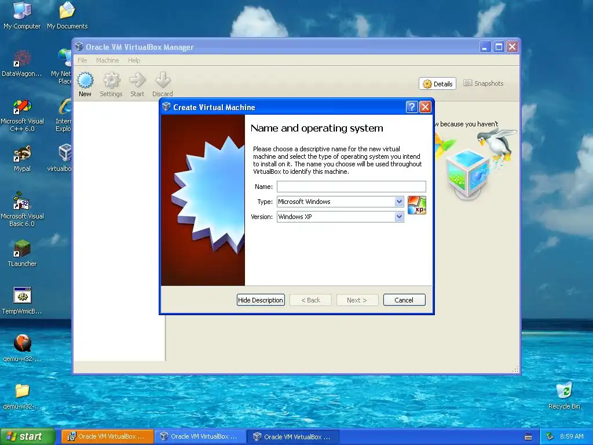
Task: Open the Type dropdown showing Microsoft Windows
Action: point(341,202)
